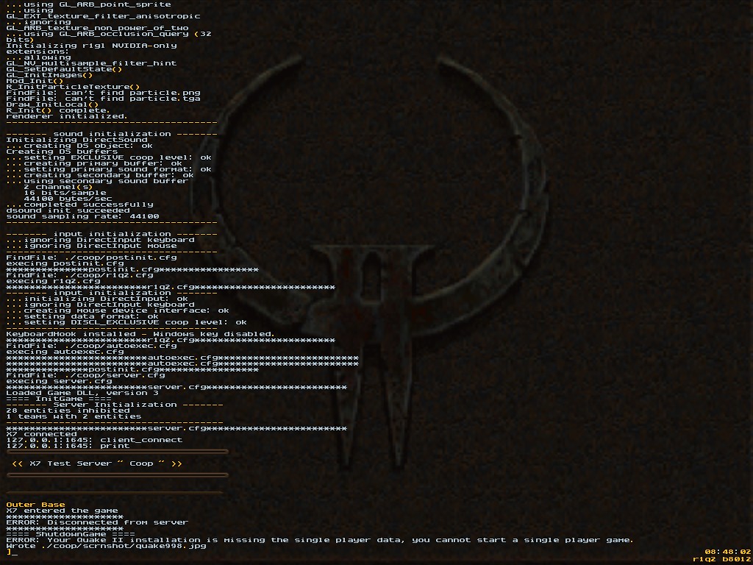
Task: Click the 'sound initialization' section header
Action: 112,134
